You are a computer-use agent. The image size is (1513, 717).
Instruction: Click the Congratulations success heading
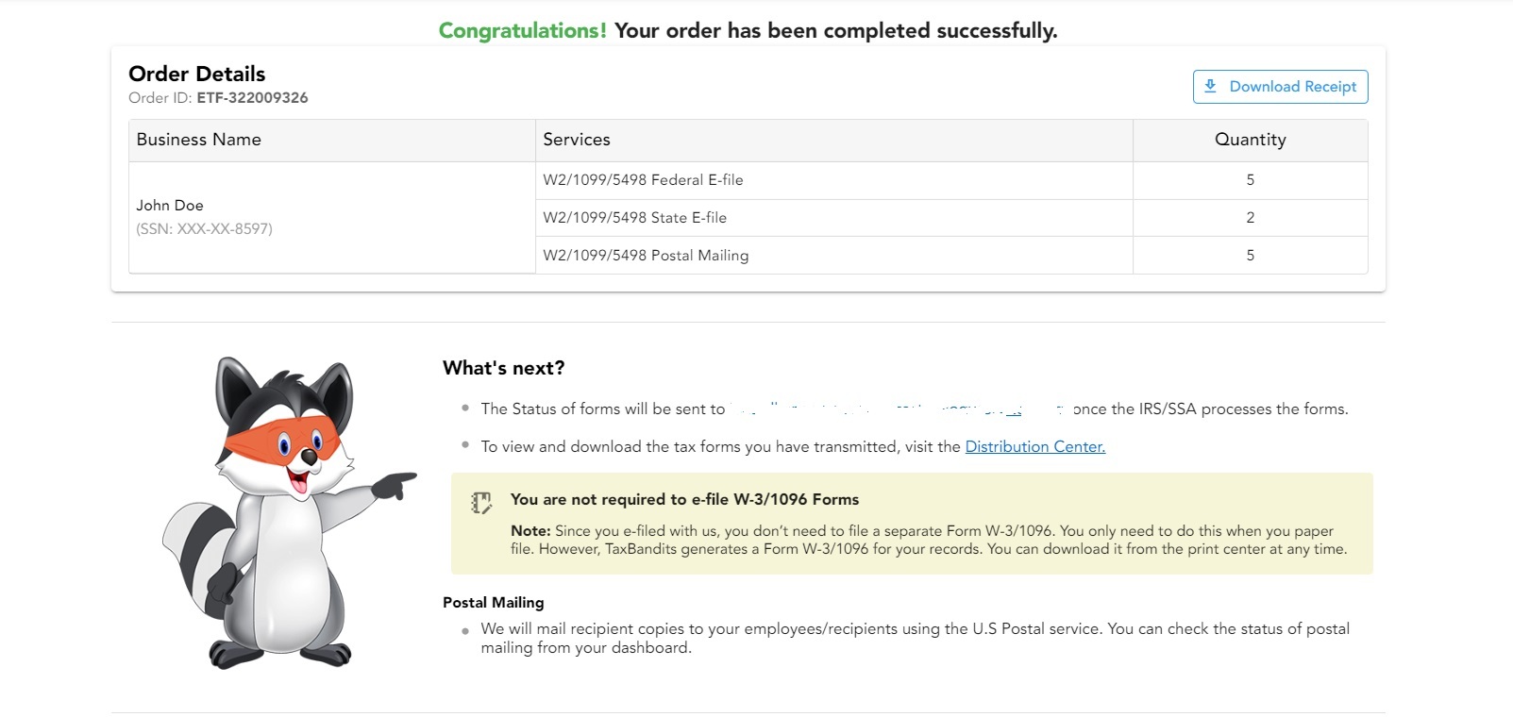[748, 29]
